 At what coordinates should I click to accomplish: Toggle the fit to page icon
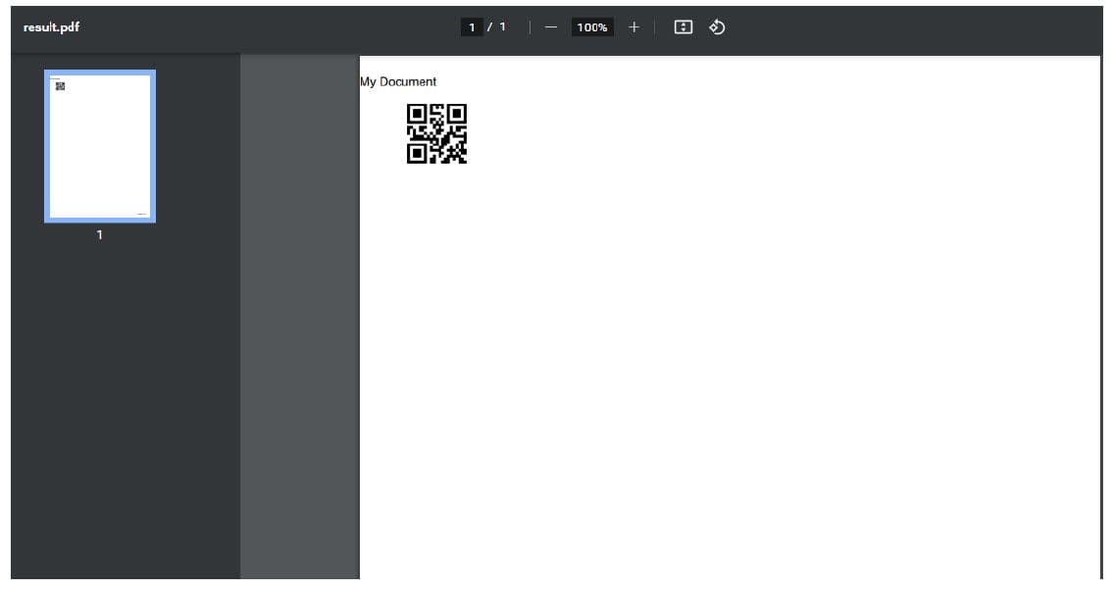tap(683, 27)
